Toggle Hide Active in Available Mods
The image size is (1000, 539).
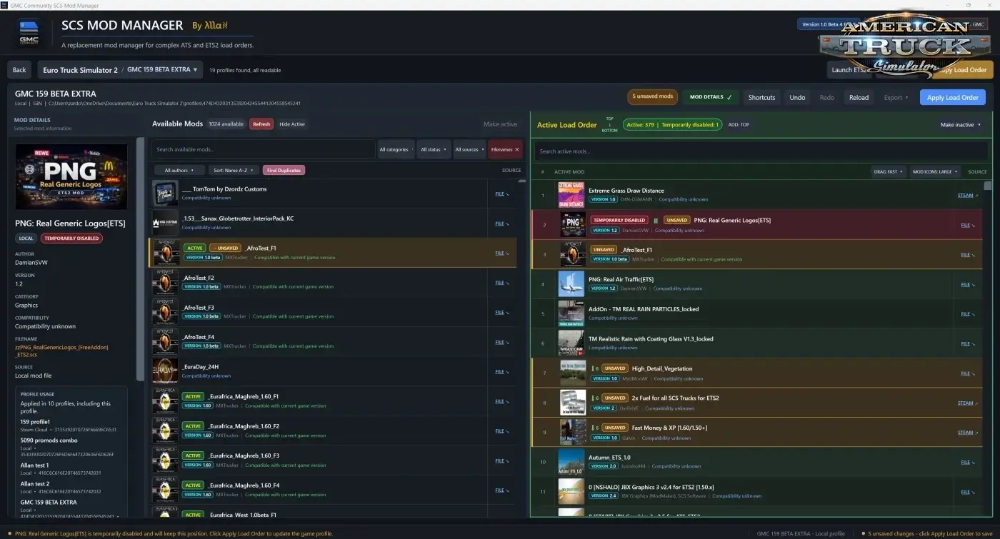click(x=291, y=124)
